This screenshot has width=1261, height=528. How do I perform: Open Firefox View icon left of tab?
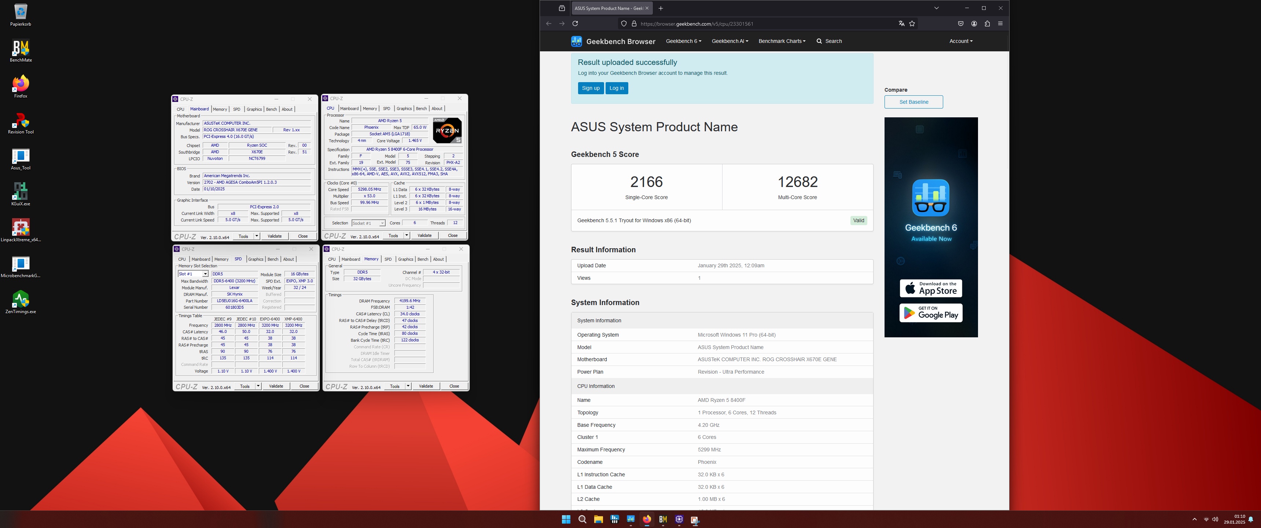[562, 8]
